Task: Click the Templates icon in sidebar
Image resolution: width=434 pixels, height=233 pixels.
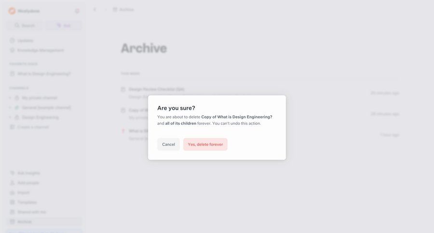Action: [x=13, y=202]
